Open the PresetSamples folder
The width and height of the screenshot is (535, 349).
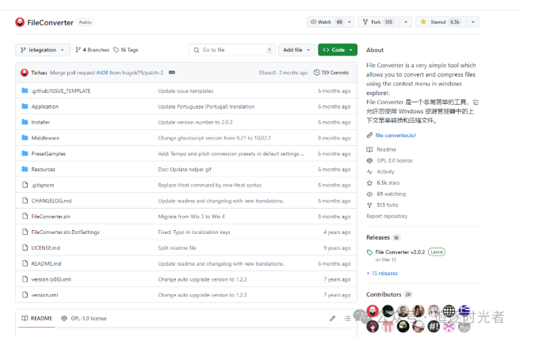click(x=48, y=154)
